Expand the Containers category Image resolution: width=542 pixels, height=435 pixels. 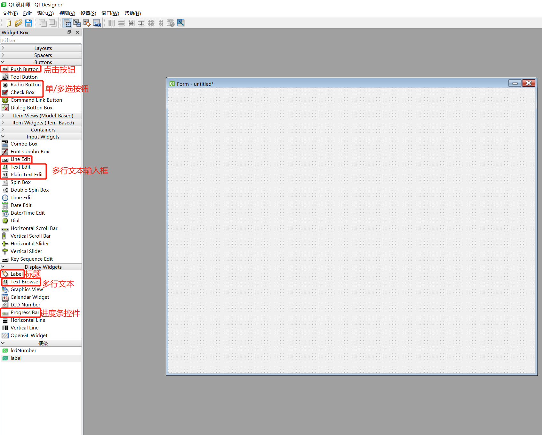point(41,130)
